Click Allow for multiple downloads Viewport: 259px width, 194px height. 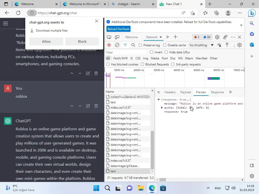pyautogui.click(x=46, y=42)
